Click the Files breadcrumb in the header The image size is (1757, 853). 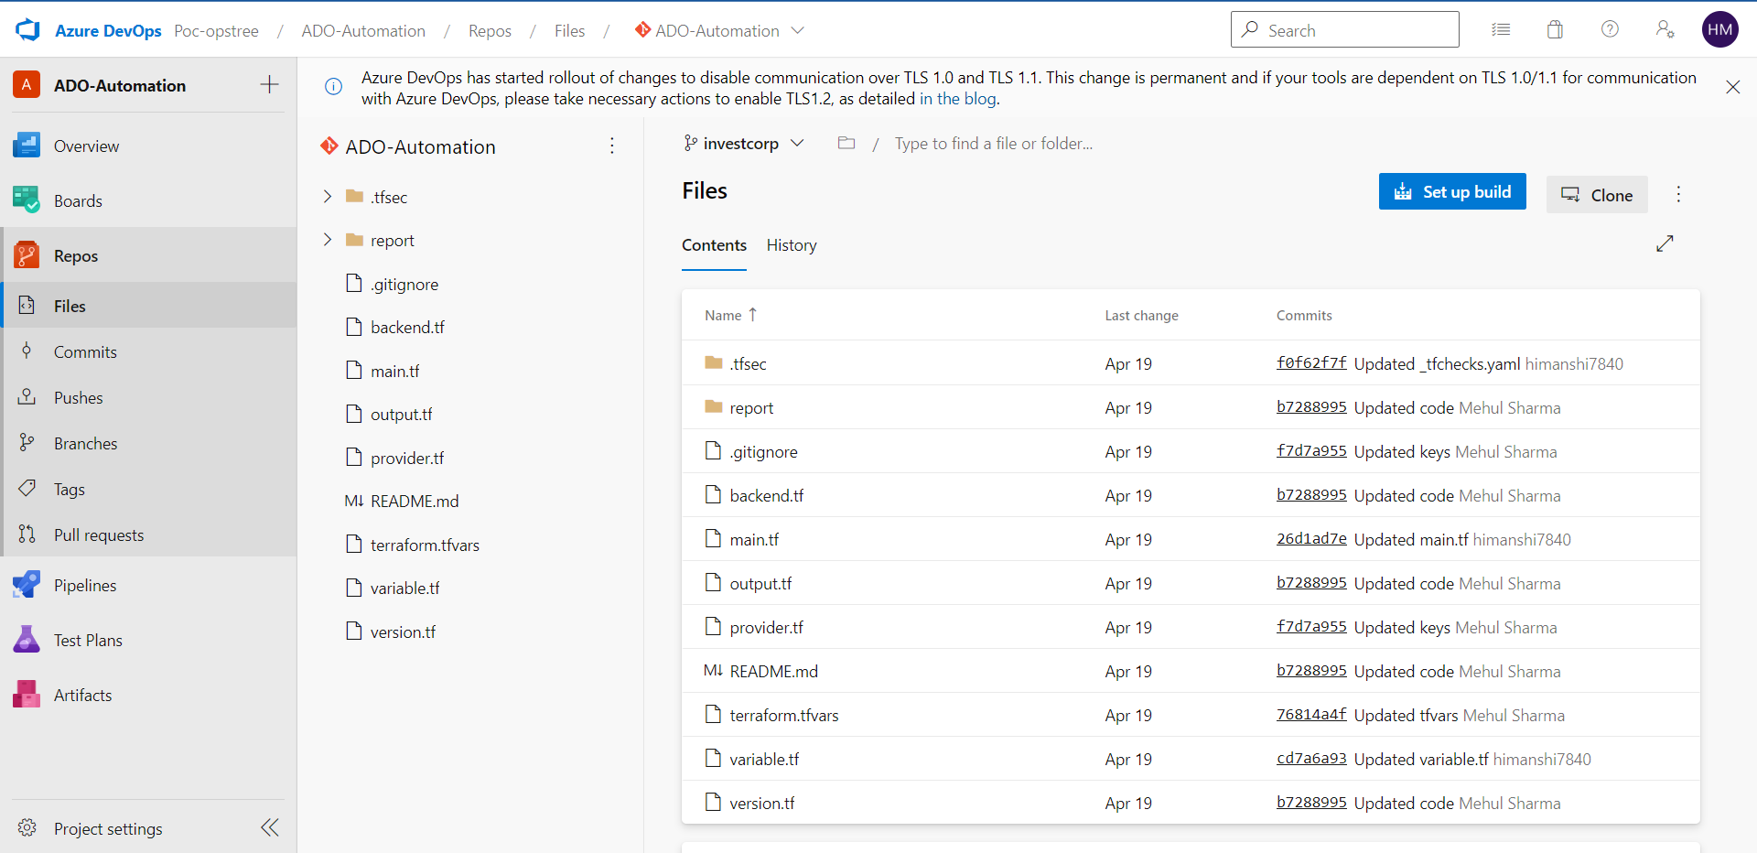click(569, 30)
